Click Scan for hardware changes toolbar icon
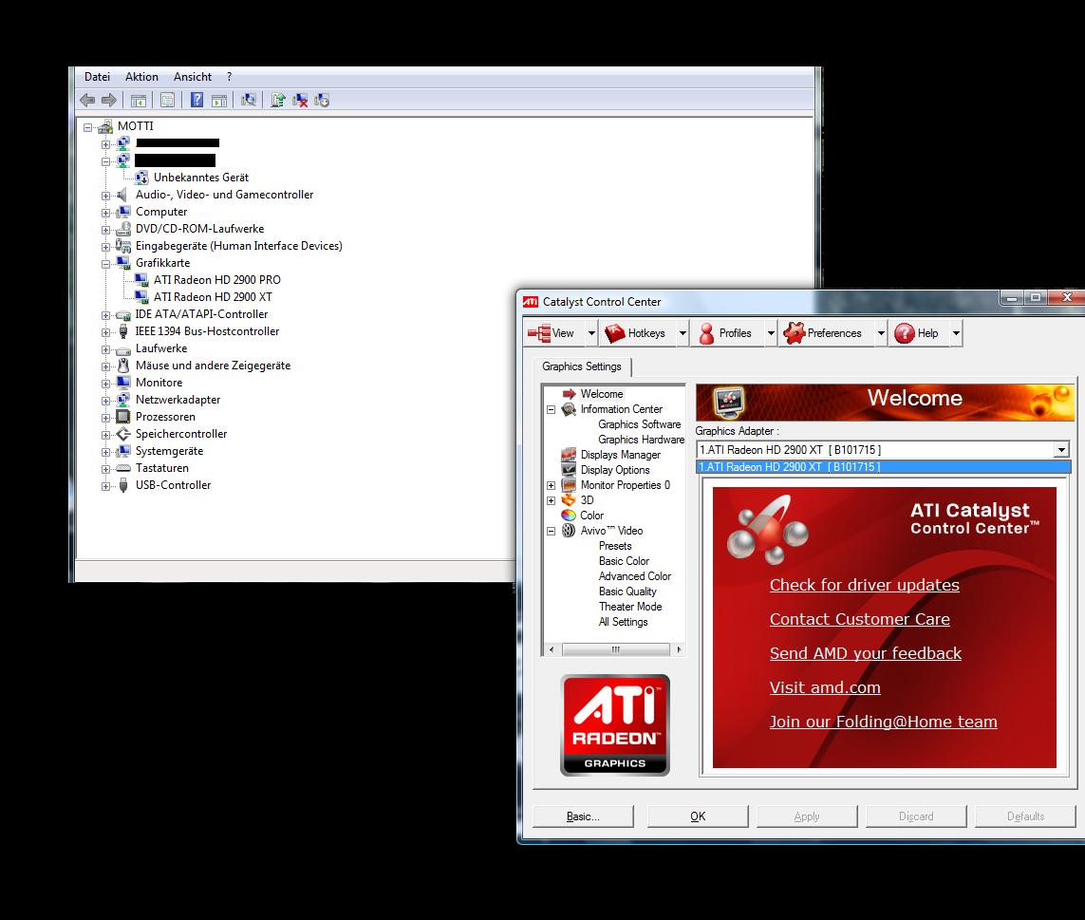1085x920 pixels. [x=249, y=100]
